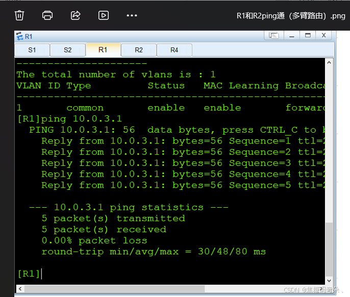Click the vertical scrollbar thumb
Screen dimensions: 350x297
coord(329,249)
